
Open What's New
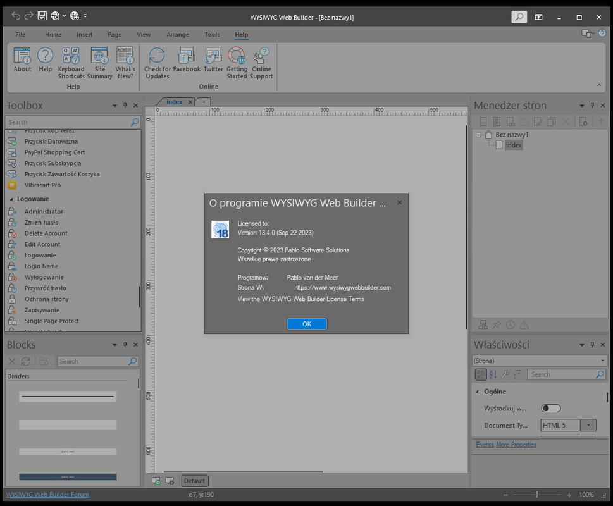coord(125,63)
